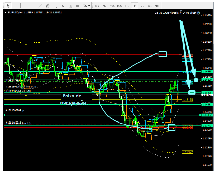Image resolution: width=218 pixels, height=178 pixels.
Task: Click the yellow 1.12372 price level label
Action: coord(187,152)
